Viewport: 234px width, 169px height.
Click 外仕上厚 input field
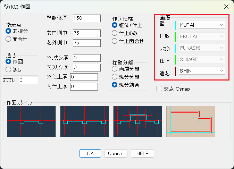(84, 77)
